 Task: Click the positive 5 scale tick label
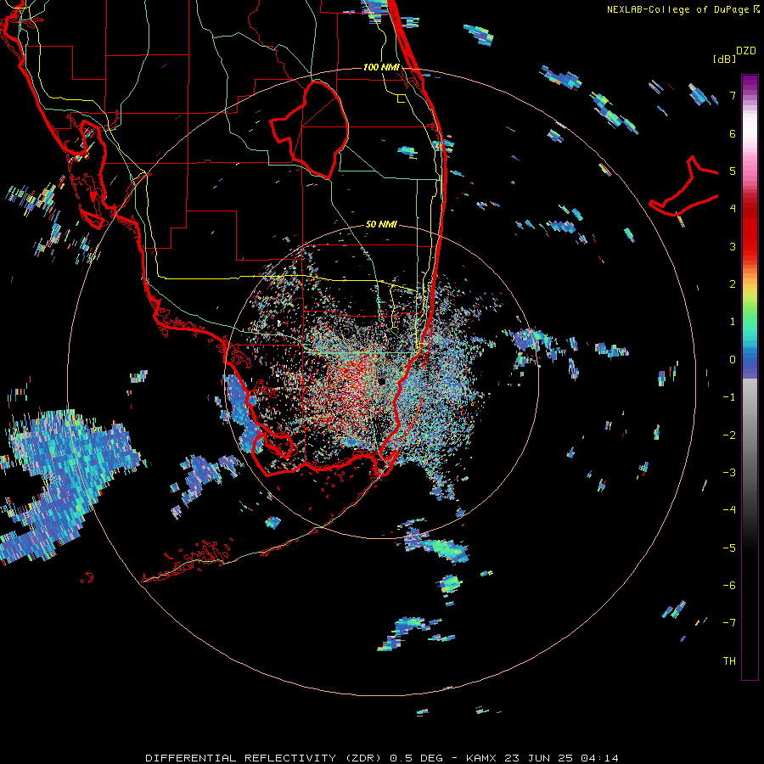click(x=733, y=171)
